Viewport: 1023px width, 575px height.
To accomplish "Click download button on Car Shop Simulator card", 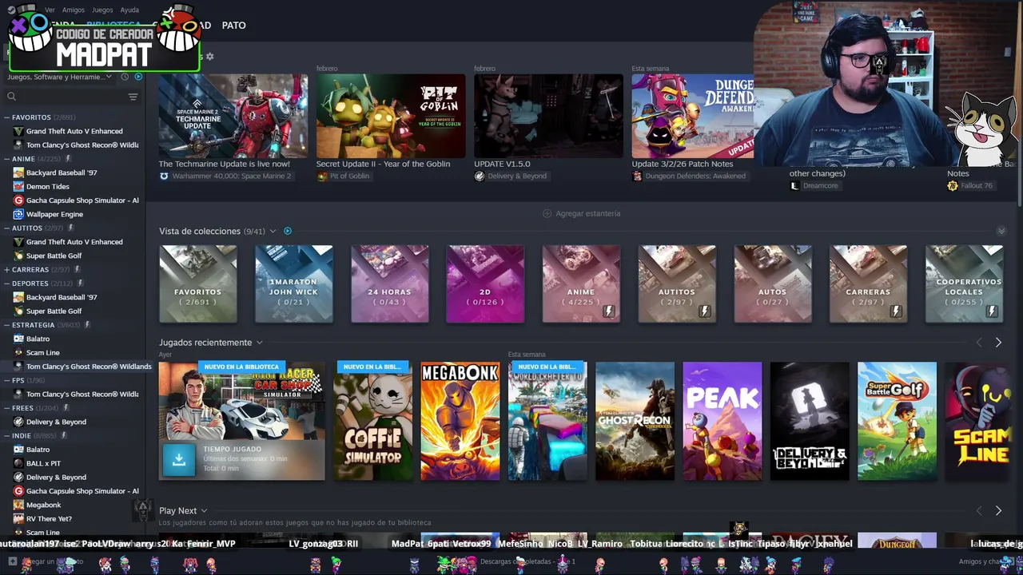I will coord(179,459).
